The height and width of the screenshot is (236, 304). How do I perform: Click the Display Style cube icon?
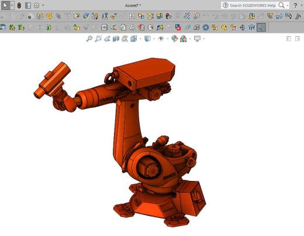click(147, 39)
